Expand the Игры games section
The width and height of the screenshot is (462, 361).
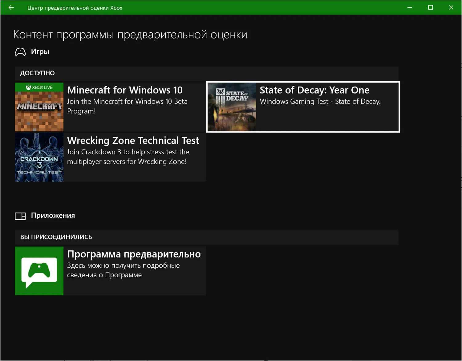[x=40, y=51]
